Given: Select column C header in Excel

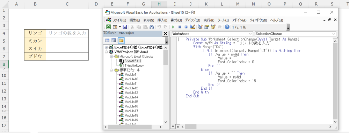Looking at the screenshot, I should (x=67, y=4).
